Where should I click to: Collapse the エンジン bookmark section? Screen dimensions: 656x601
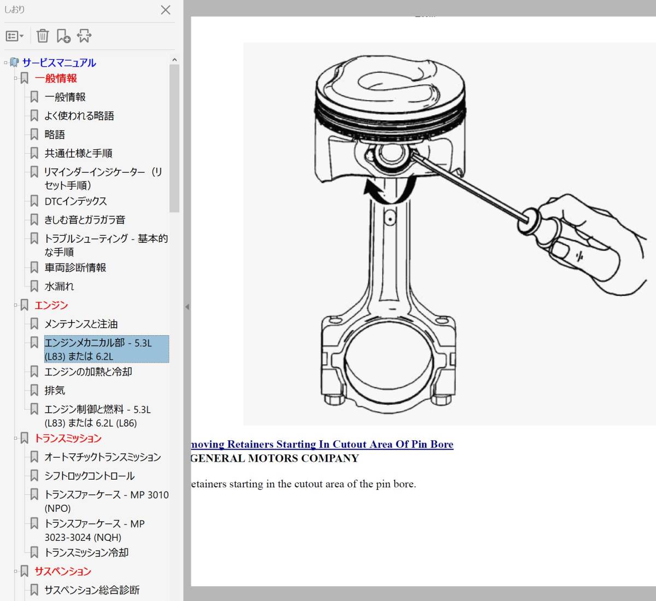click(16, 305)
